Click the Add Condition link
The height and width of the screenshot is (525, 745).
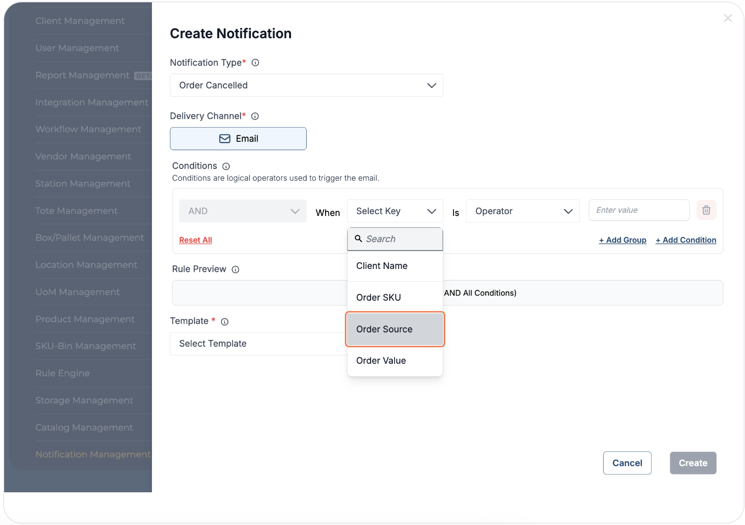(x=686, y=240)
